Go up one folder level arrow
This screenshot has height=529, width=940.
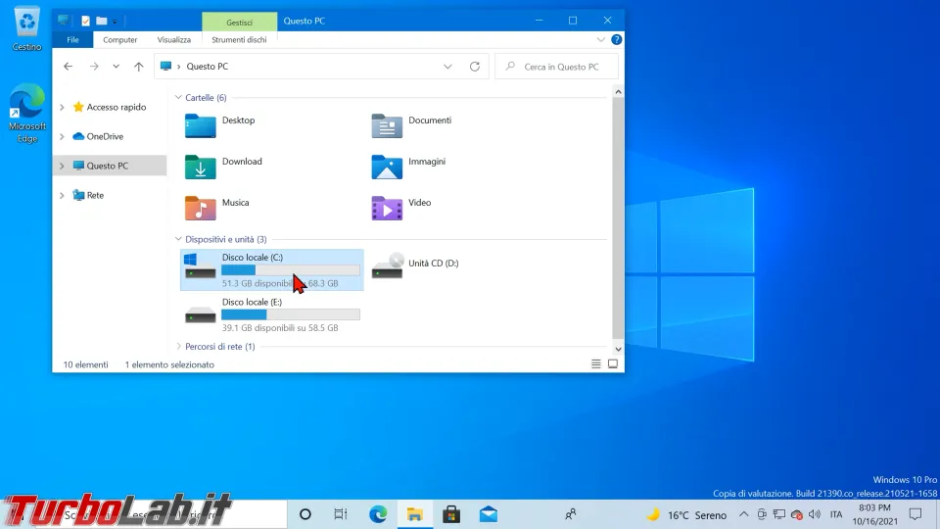point(139,67)
